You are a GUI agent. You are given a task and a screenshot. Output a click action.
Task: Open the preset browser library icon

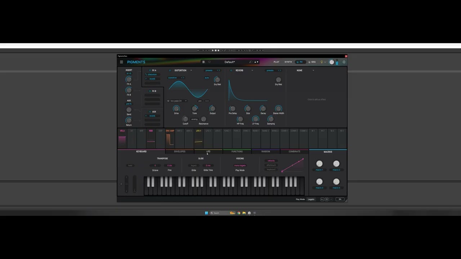coord(203,62)
